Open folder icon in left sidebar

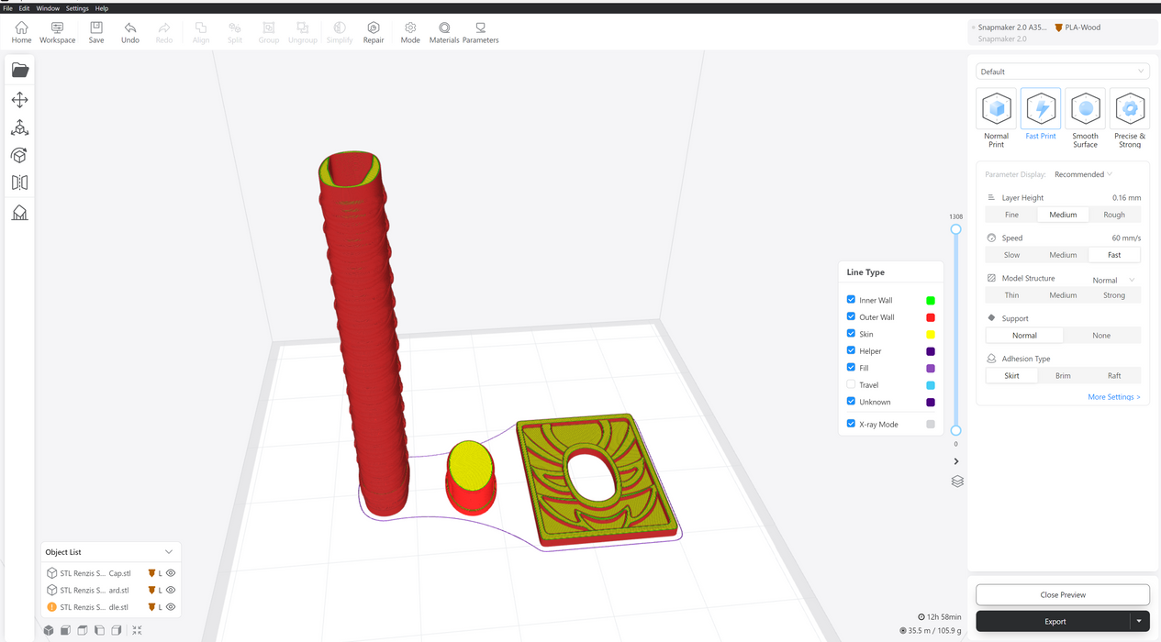(19, 71)
